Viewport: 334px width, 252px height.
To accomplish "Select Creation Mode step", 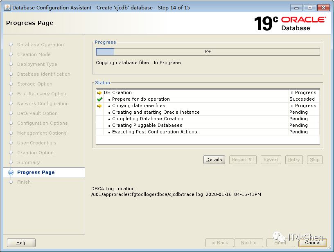I will pos(34,54).
